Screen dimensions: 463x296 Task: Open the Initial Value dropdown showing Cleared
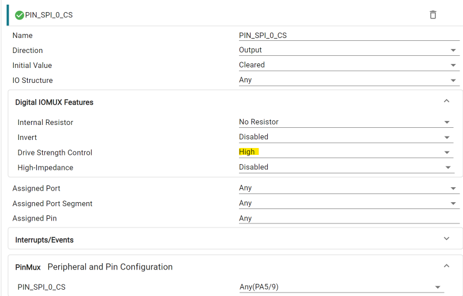pos(349,65)
